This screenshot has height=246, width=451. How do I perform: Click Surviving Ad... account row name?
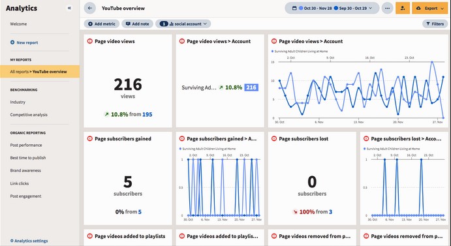coord(199,87)
